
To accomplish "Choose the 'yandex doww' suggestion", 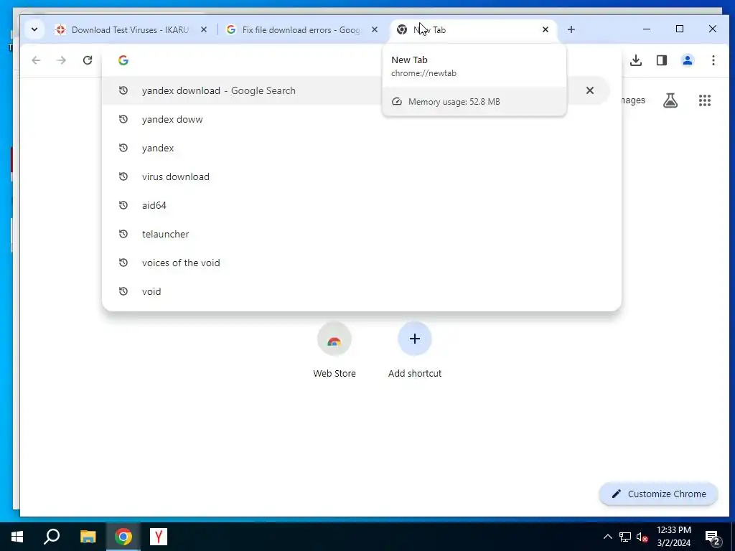I will pyautogui.click(x=362, y=119).
